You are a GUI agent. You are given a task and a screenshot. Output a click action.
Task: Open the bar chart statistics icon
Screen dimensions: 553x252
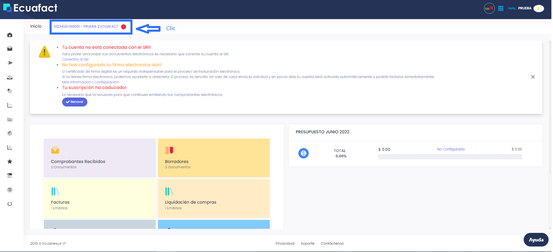pos(9,147)
